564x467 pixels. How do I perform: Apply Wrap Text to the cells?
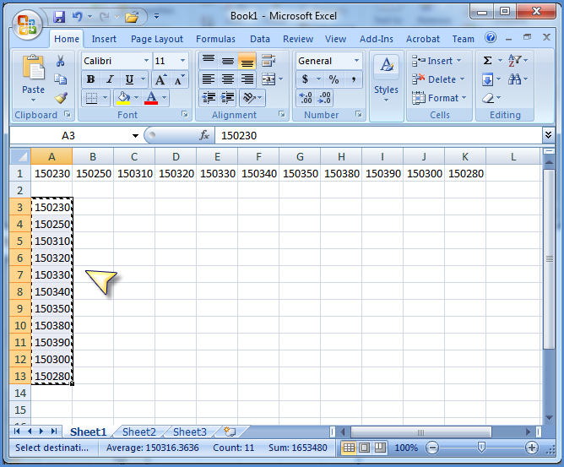pyautogui.click(x=268, y=61)
